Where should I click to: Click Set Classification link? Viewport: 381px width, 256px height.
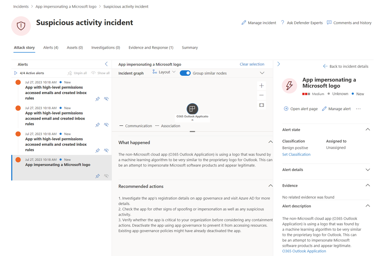(296, 154)
